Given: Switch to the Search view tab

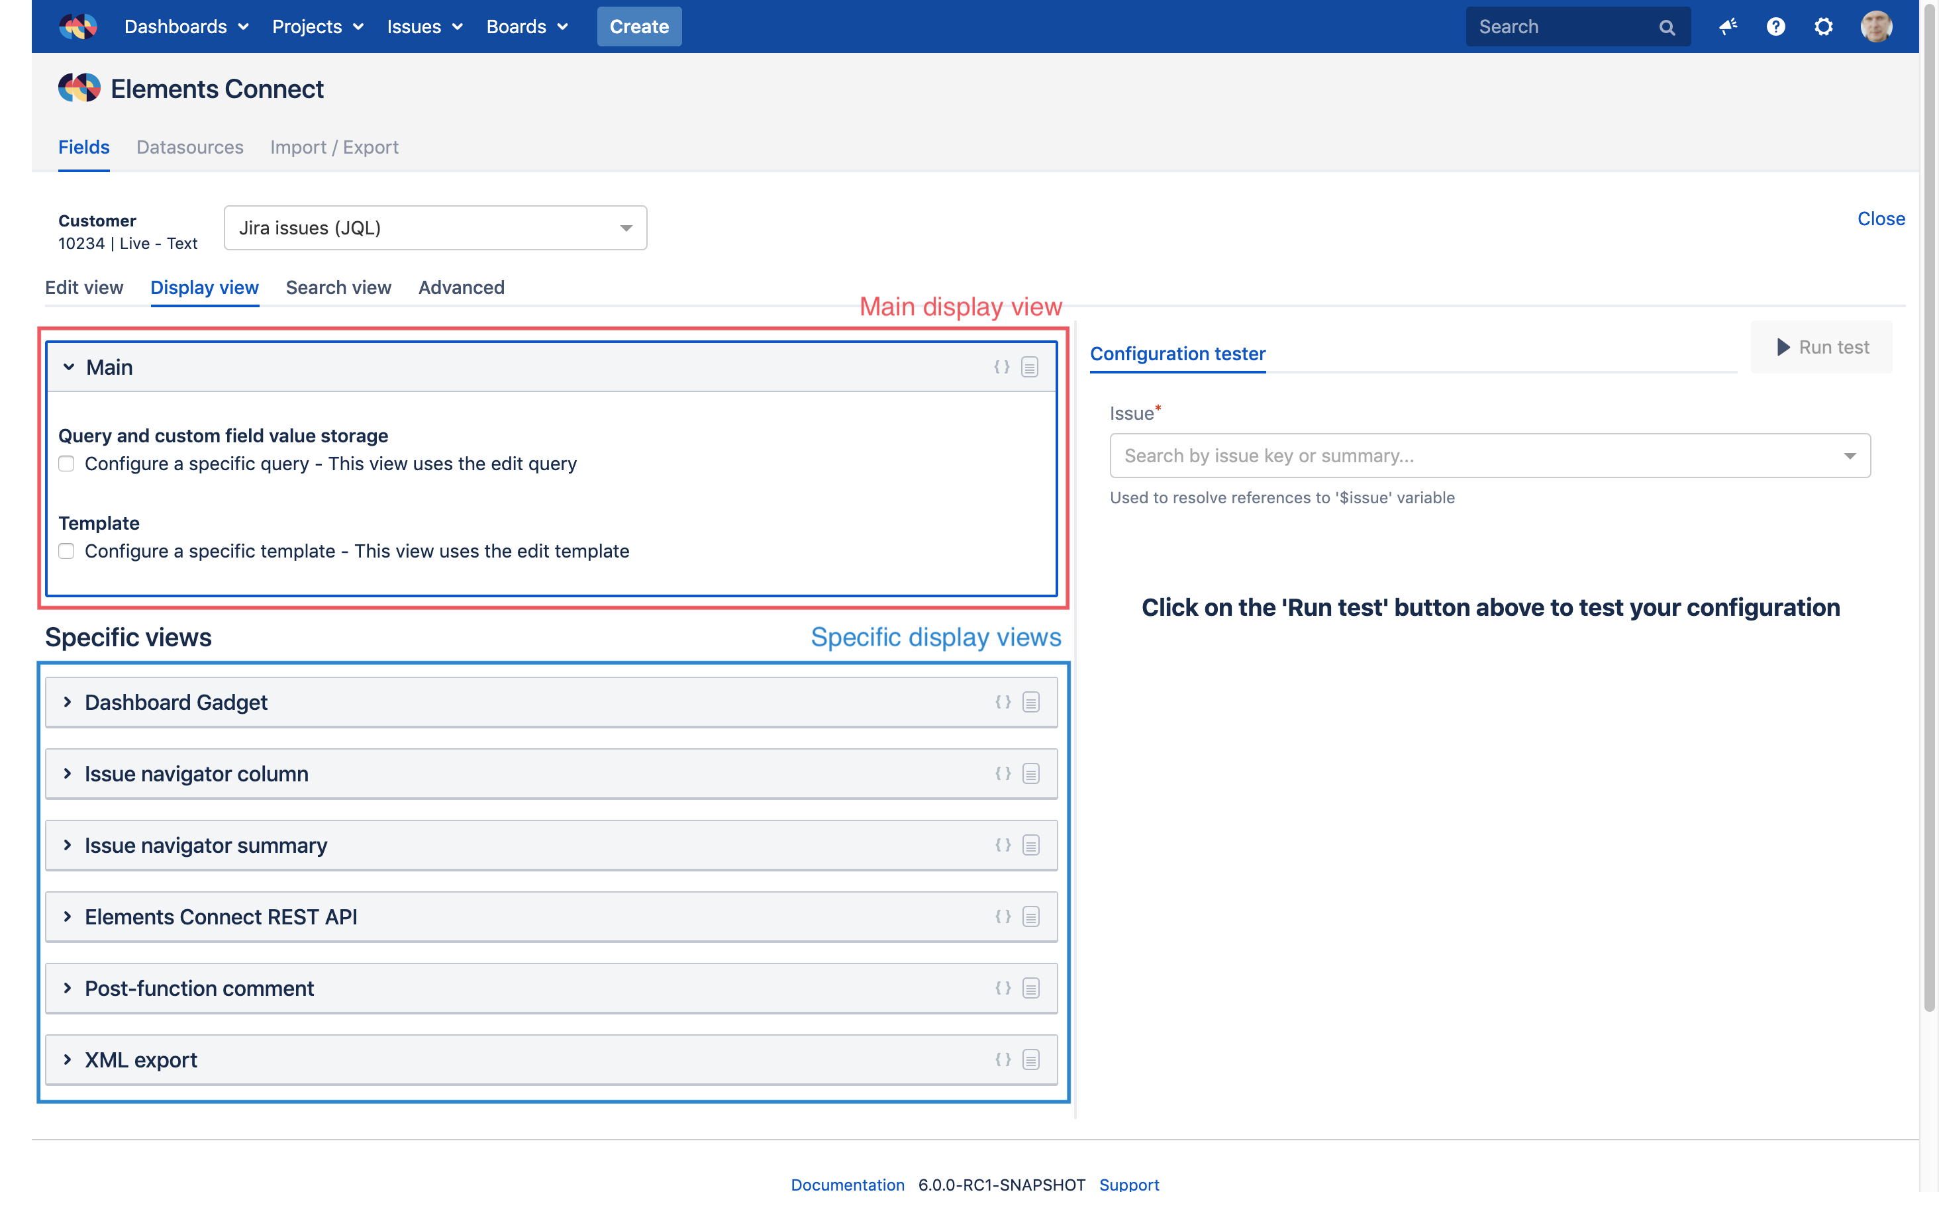Looking at the screenshot, I should point(338,287).
